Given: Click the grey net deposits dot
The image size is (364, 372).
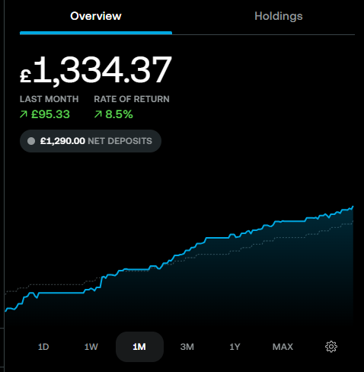Looking at the screenshot, I should coord(31,141).
